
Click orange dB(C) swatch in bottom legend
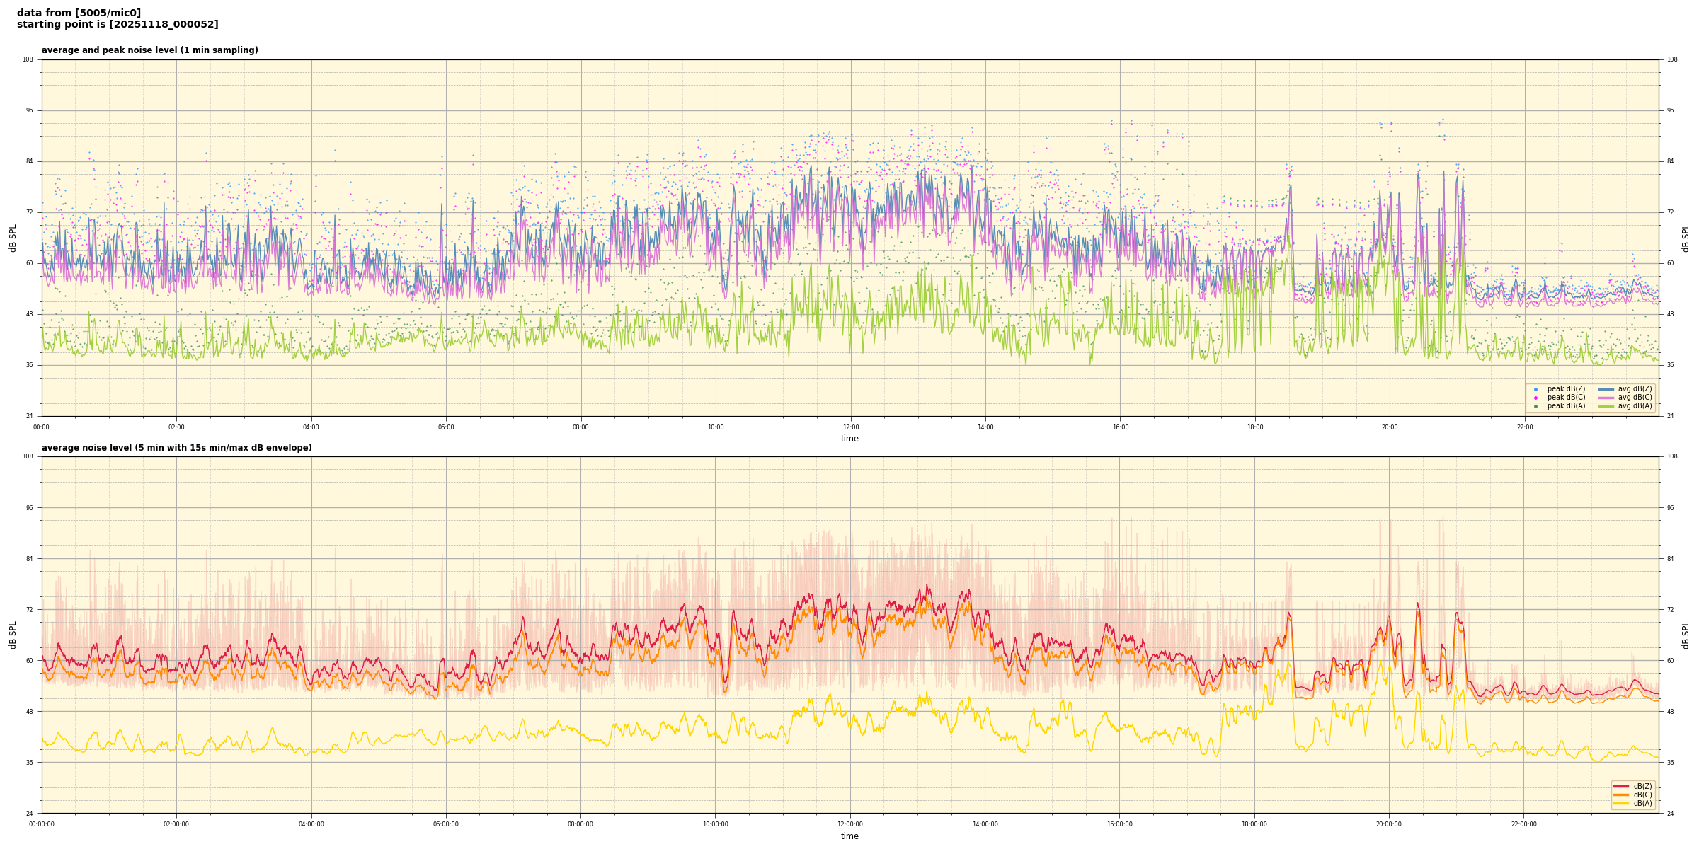point(1621,795)
